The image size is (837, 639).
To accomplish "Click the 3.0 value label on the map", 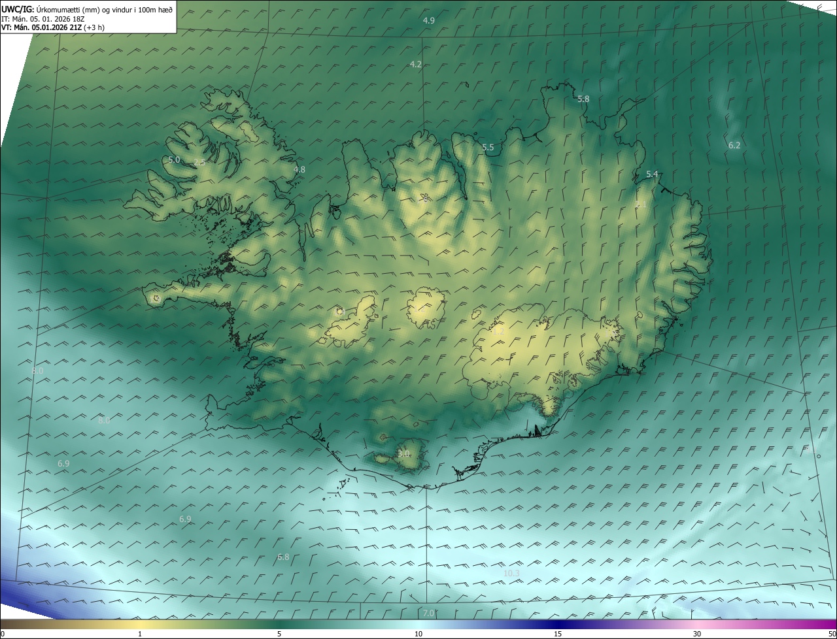I will (x=404, y=453).
